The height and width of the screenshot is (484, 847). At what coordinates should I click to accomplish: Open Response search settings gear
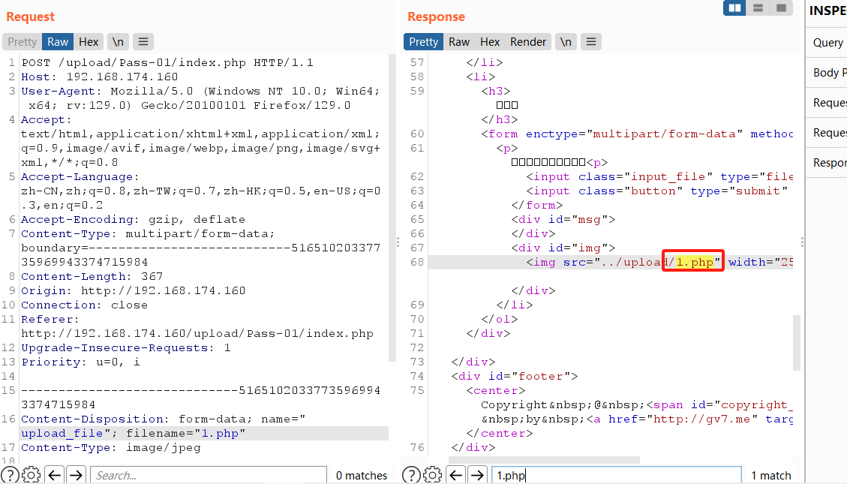click(x=433, y=475)
